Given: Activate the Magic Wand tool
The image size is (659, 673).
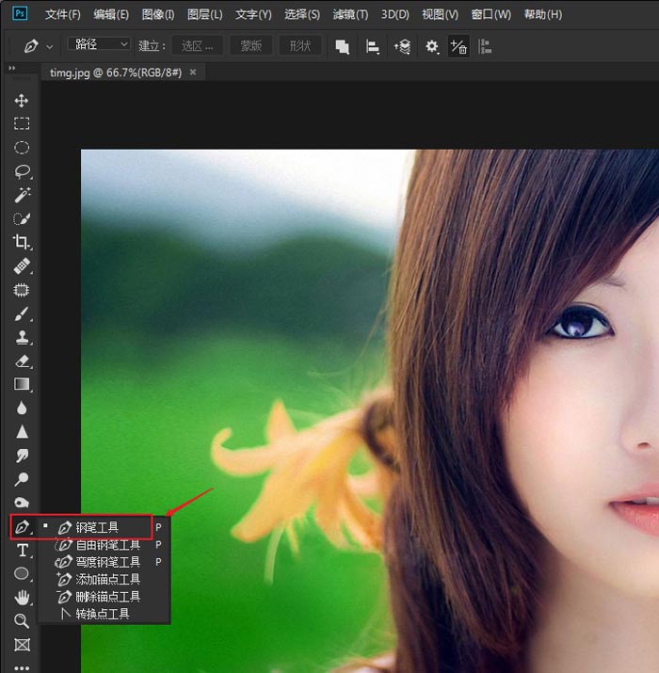Looking at the screenshot, I should click(21, 195).
